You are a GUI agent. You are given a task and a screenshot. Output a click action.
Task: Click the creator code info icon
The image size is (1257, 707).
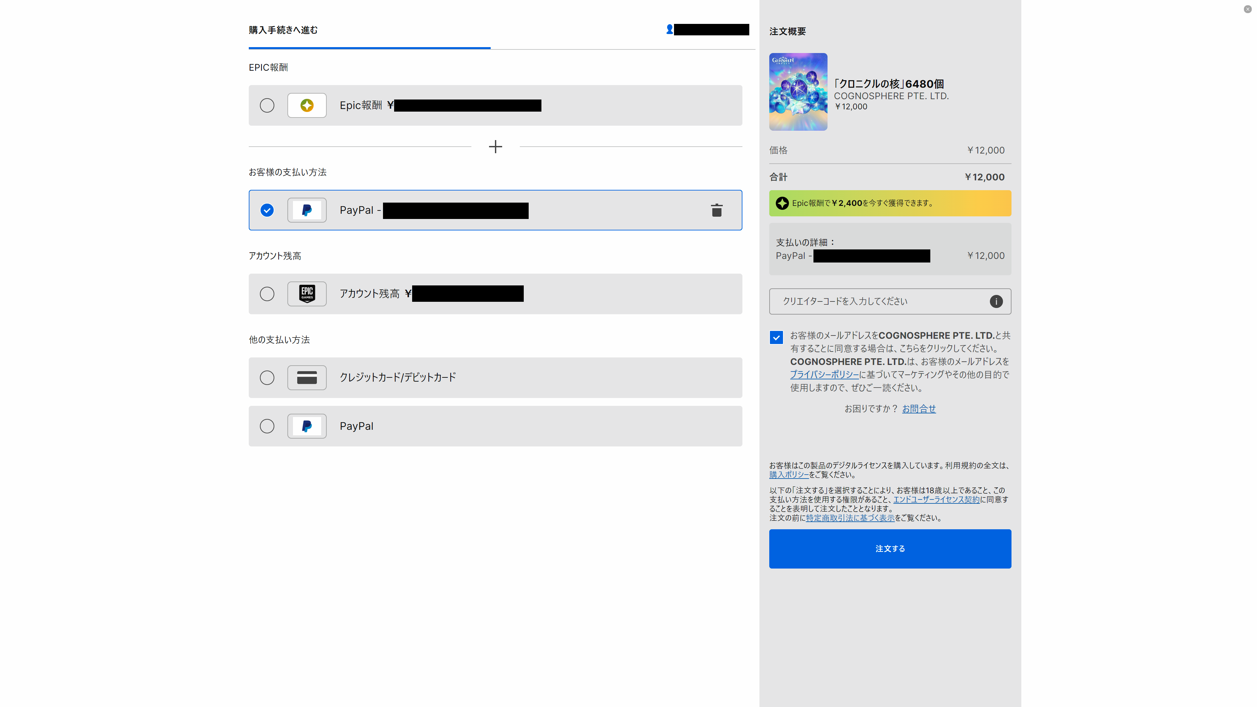tap(996, 301)
